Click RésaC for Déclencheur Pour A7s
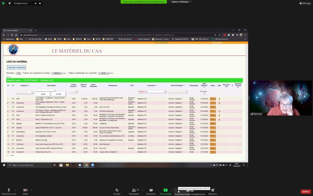Image resolution: width=313 pixels, height=196 pixels. click(213, 152)
